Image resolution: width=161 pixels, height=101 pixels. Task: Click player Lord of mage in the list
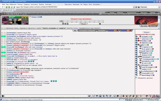click(x=147, y=67)
